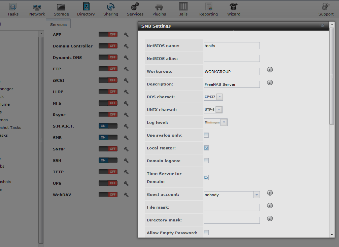Uncheck the Local Master checkbox
The height and width of the screenshot is (247, 339).
[206, 148]
